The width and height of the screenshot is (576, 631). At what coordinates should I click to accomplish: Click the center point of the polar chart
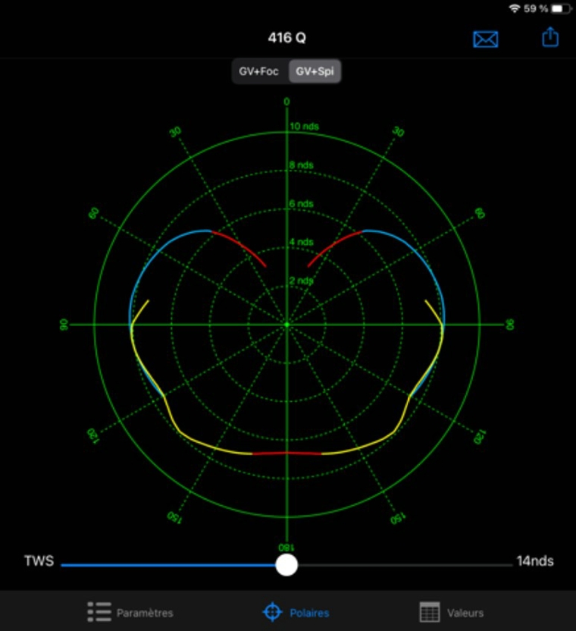coord(286,325)
